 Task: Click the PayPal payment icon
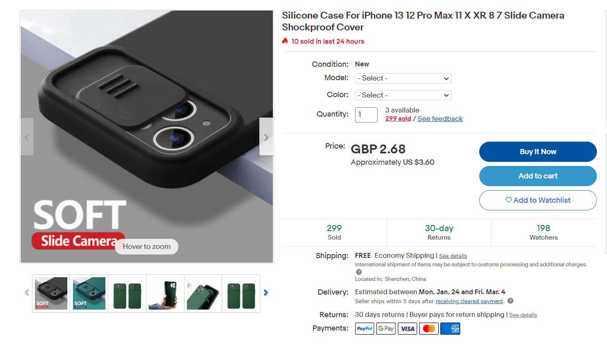pos(365,329)
